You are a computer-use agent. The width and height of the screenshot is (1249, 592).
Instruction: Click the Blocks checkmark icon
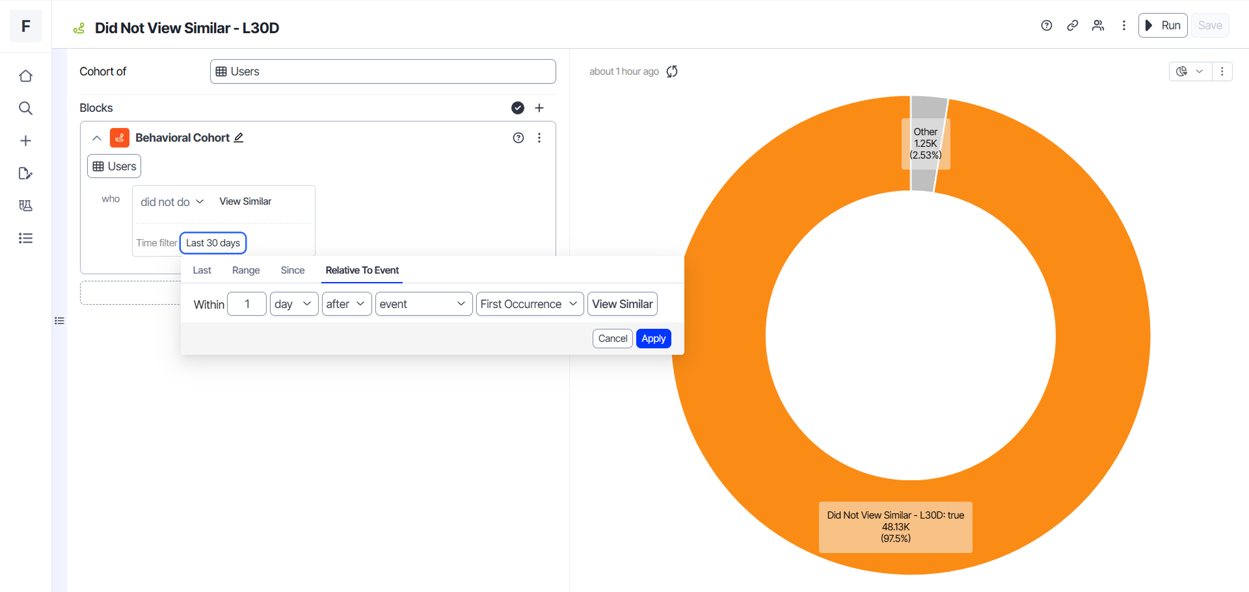(518, 108)
